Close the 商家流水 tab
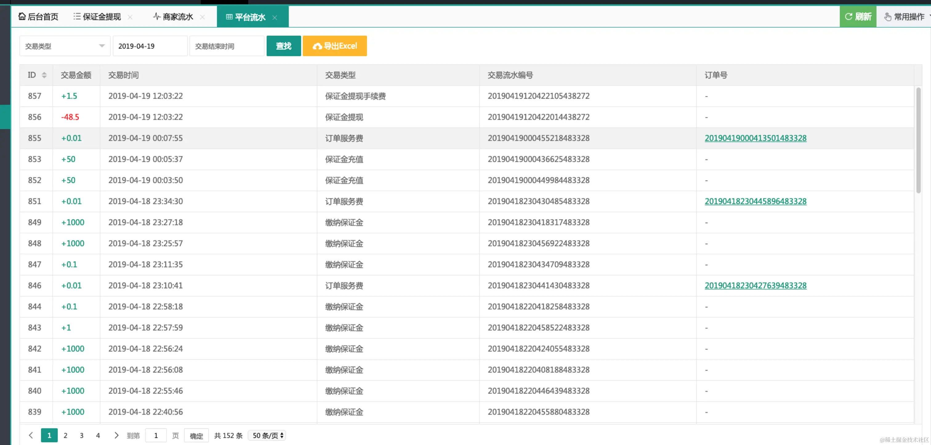This screenshot has width=931, height=445. 202,17
